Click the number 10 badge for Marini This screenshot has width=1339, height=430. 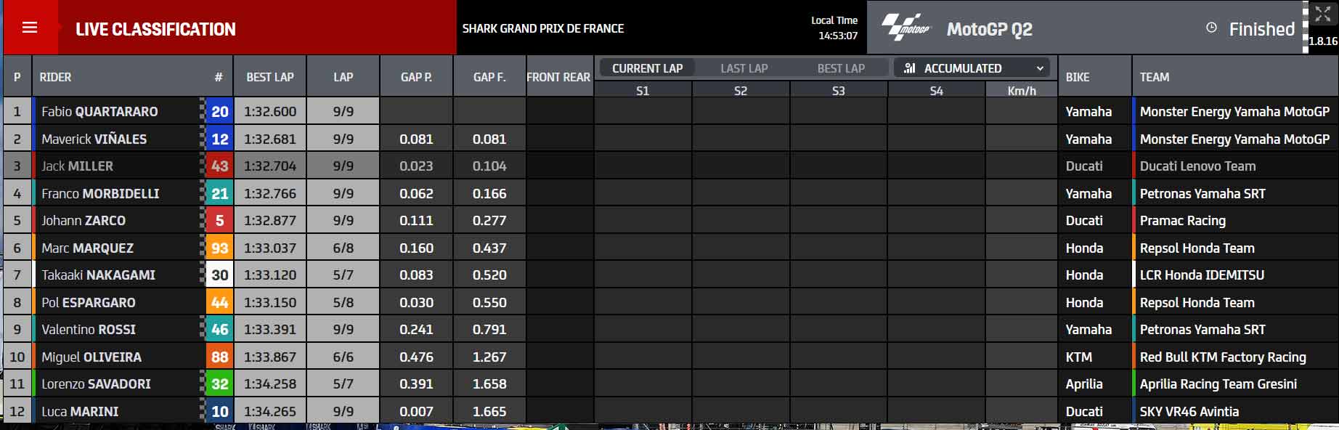point(219,411)
